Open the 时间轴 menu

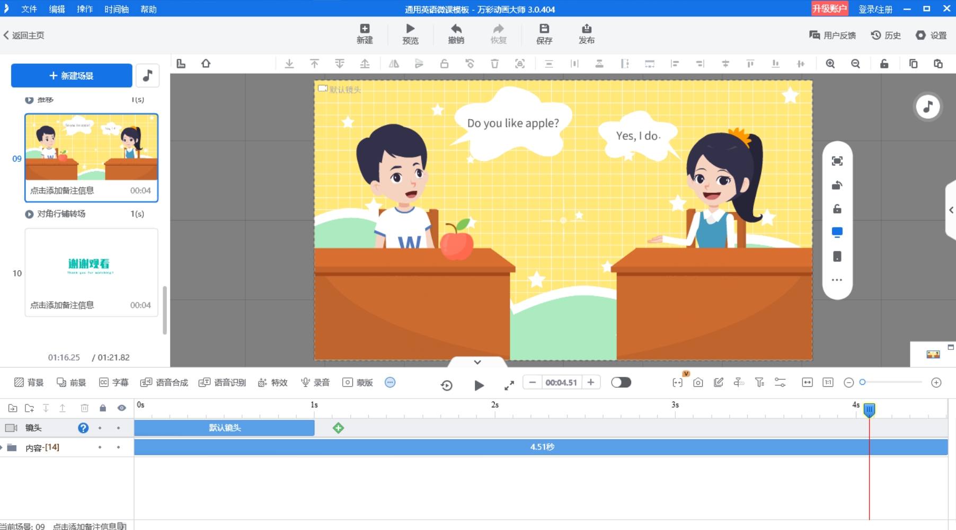click(x=117, y=9)
